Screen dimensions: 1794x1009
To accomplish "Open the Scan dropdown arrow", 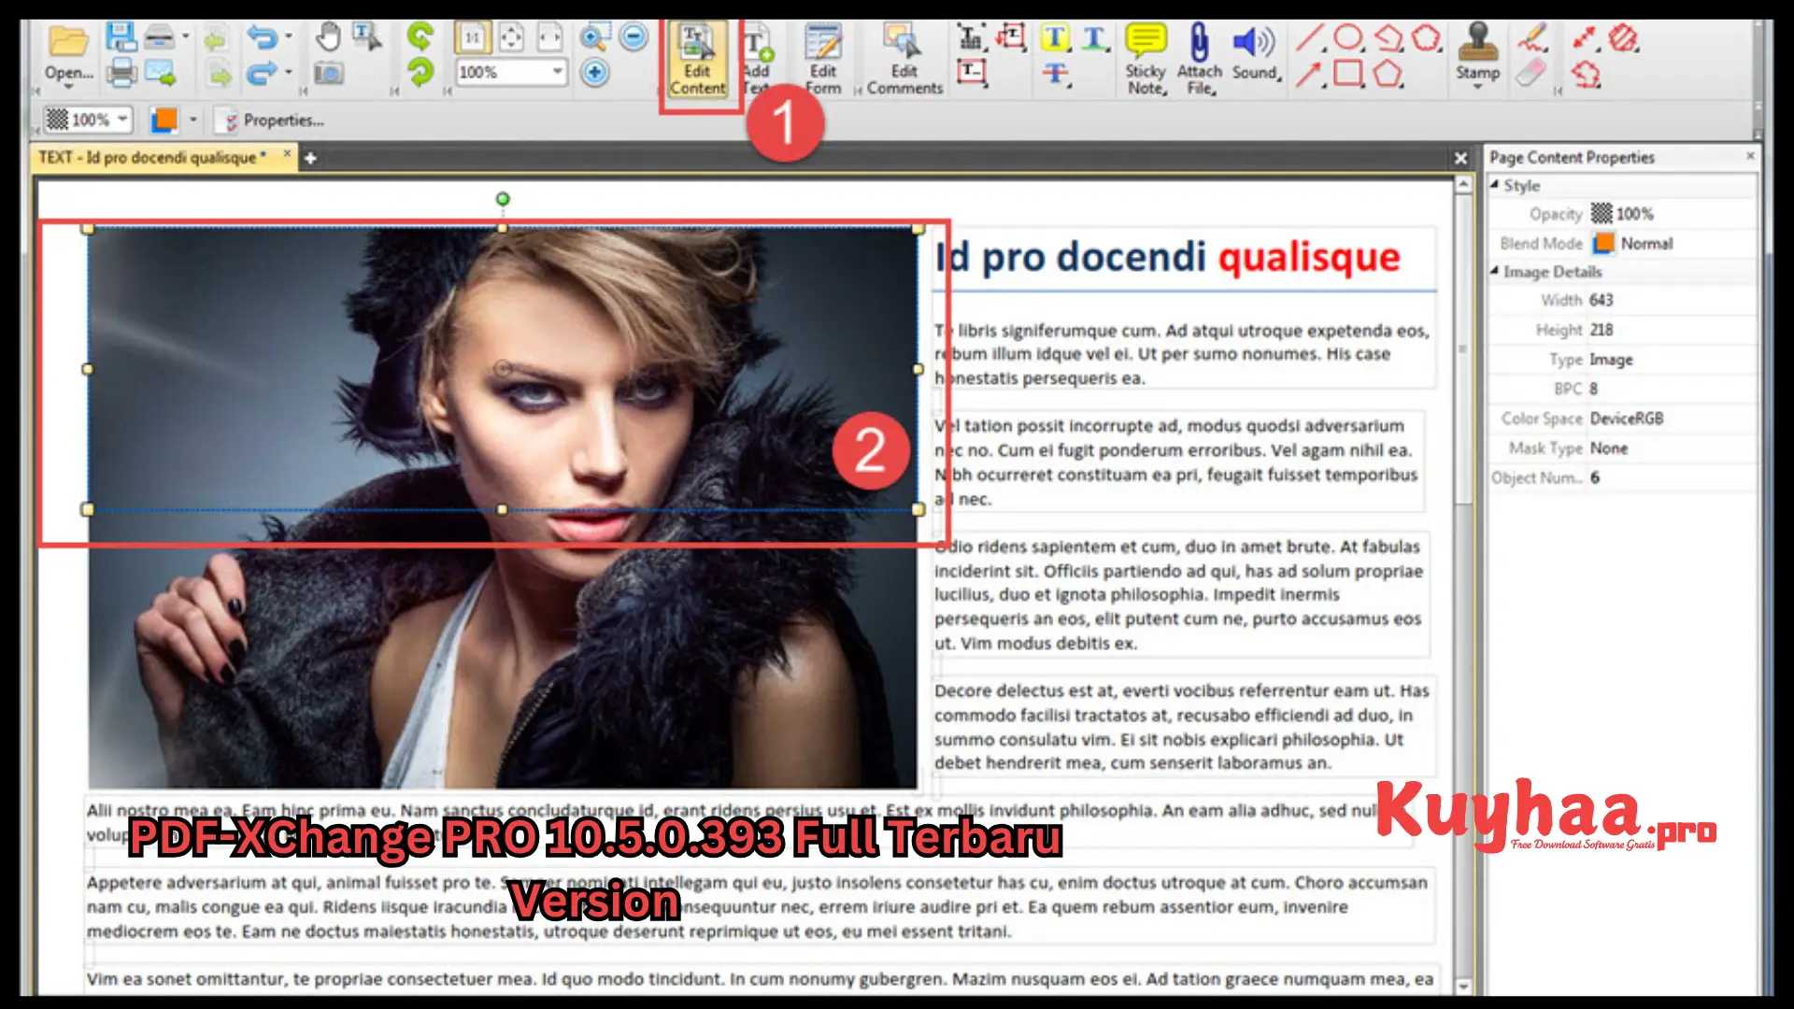I will [186, 36].
